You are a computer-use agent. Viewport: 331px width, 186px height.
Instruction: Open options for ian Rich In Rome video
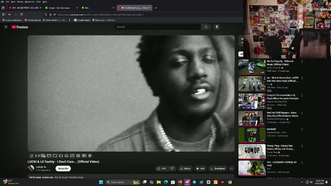pyautogui.click(x=302, y=78)
